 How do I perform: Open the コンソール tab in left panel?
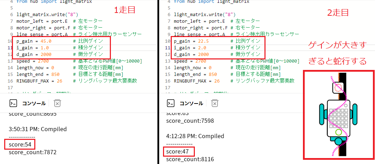(34, 103)
